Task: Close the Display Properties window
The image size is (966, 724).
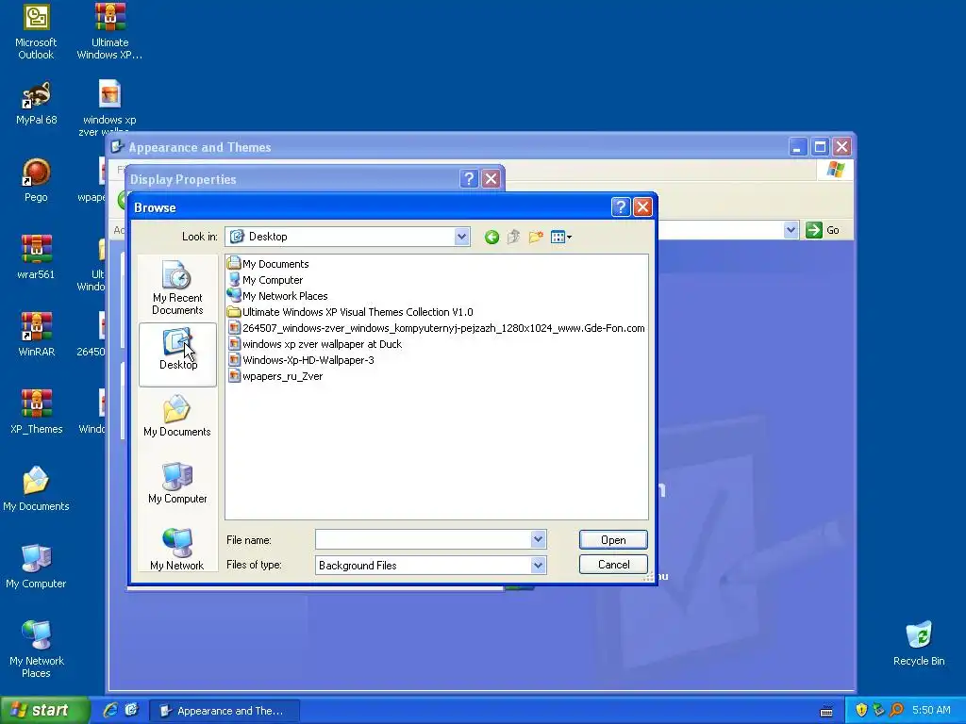Action: tap(491, 179)
